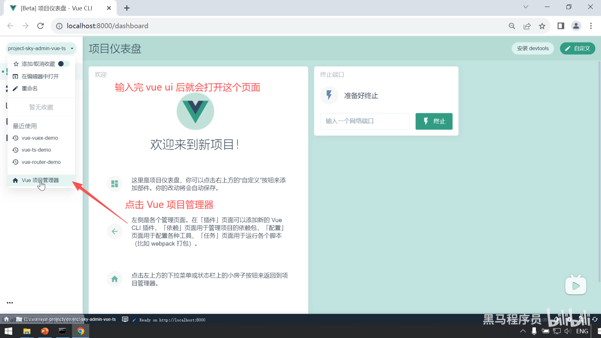Click the share page icon in address bar

pos(527,26)
